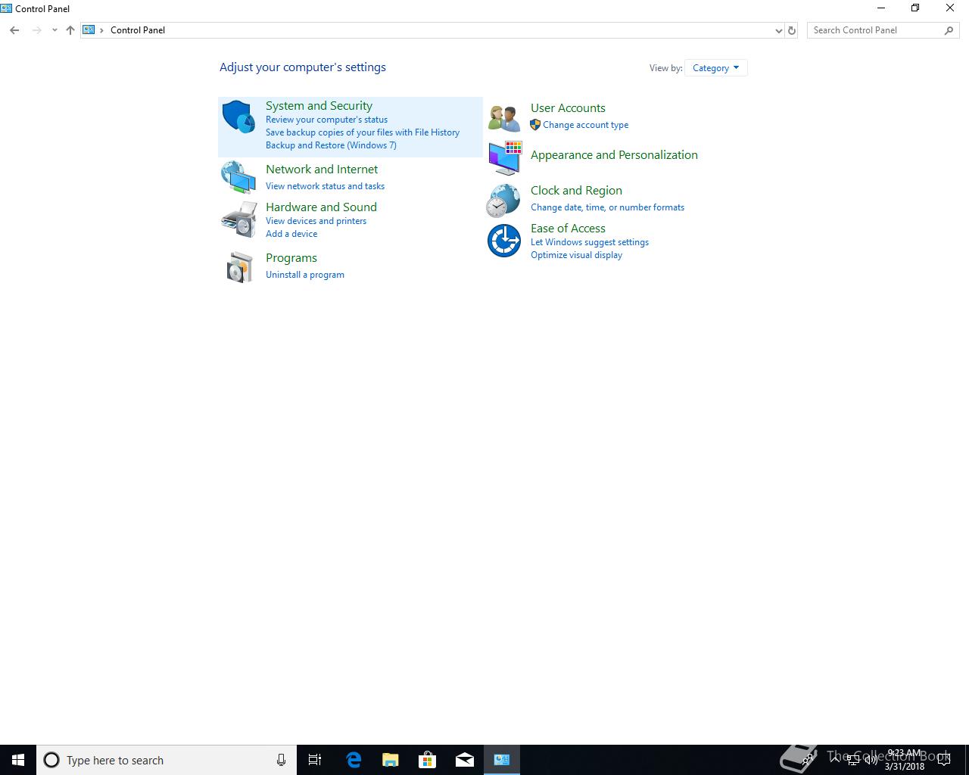
Task: Click View network status and tasks
Action: pos(325,186)
